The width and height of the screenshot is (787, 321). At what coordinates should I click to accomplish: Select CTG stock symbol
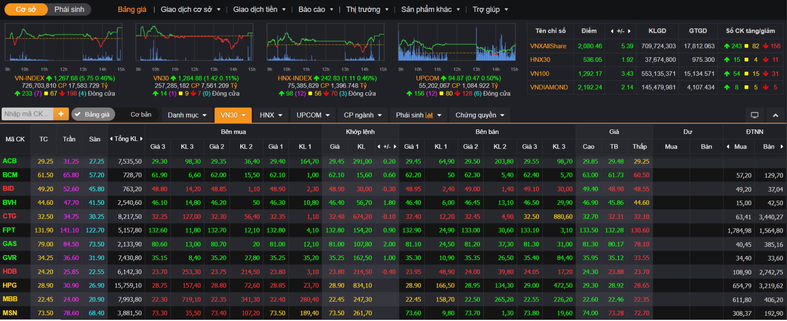[x=9, y=216]
